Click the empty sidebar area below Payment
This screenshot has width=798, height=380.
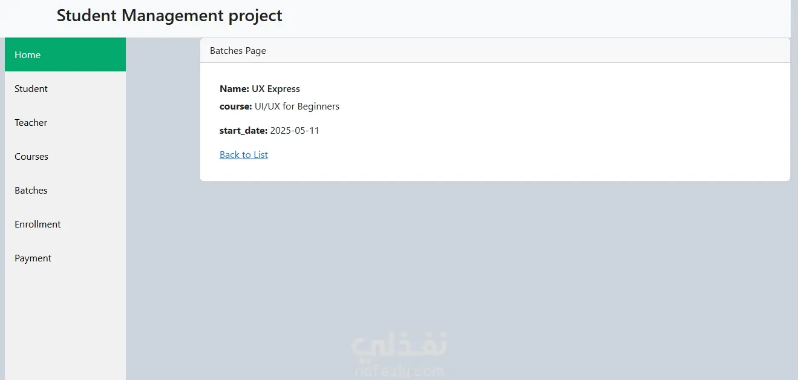click(x=65, y=321)
